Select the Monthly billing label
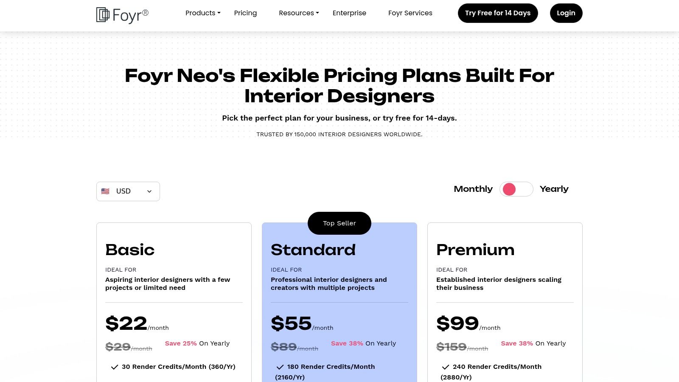The height and width of the screenshot is (382, 679). tap(473, 189)
